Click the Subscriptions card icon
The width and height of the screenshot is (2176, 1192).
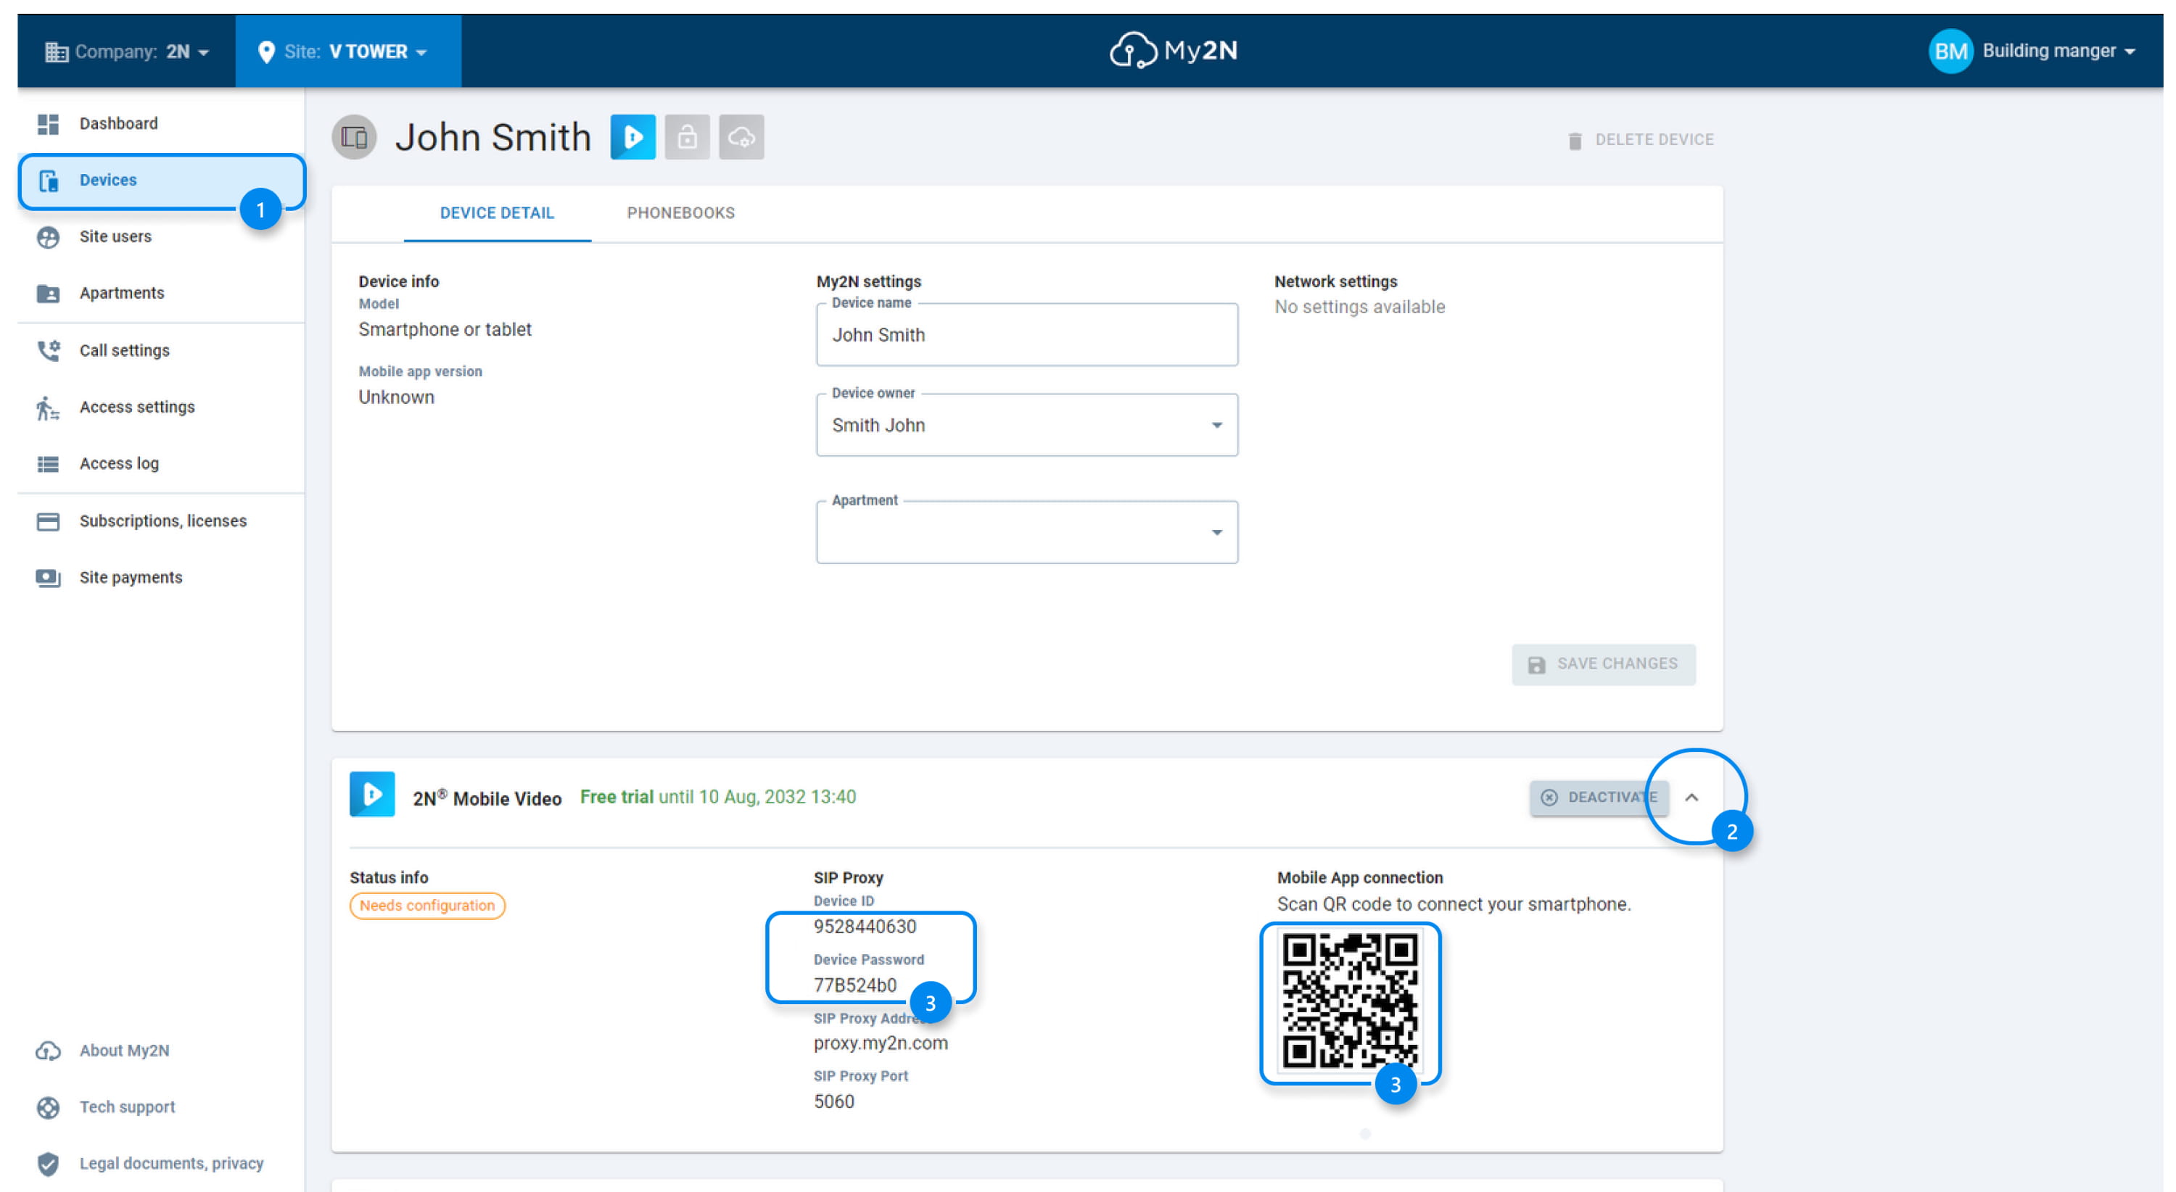(x=48, y=522)
